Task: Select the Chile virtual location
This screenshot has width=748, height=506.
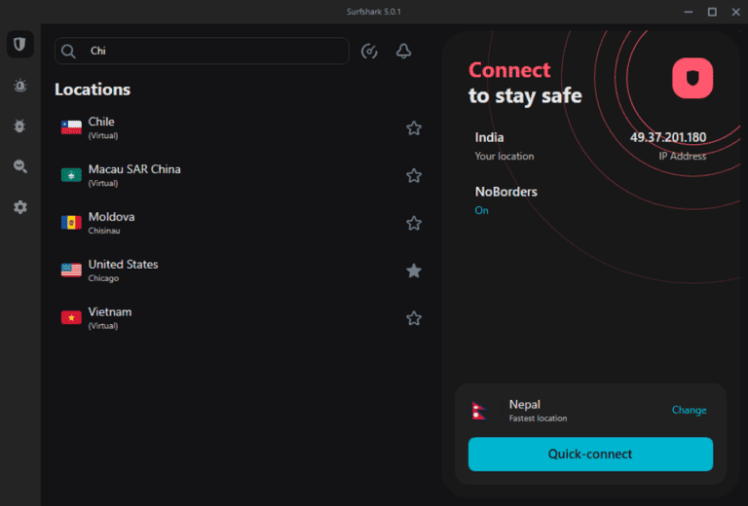Action: [101, 127]
